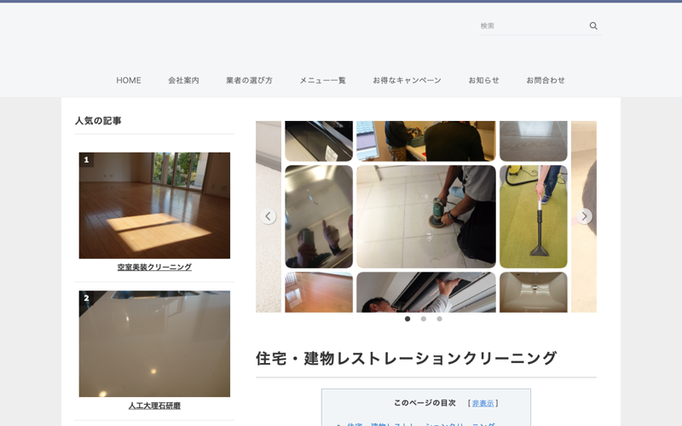Screen dimensions: 682x426
Task: Click the thumbs-up reflection photo in carousel
Action: coord(319,216)
